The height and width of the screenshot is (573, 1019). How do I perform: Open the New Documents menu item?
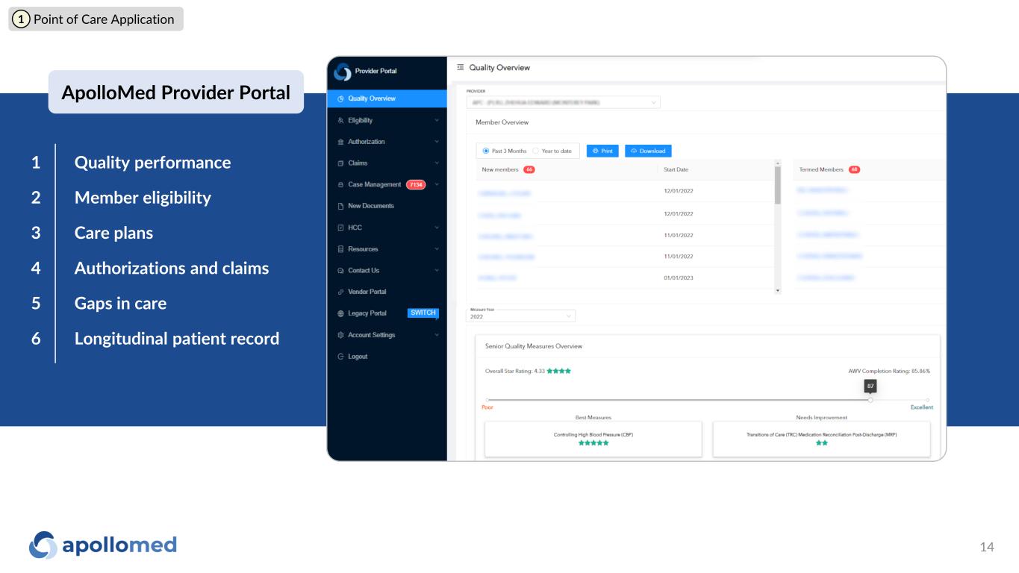[x=387, y=206]
